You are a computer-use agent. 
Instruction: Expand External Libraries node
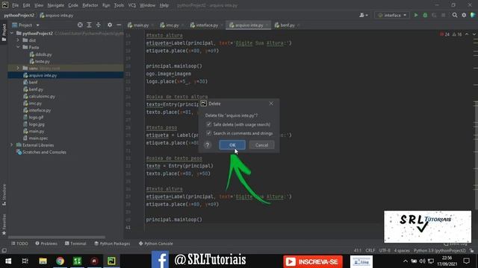tap(12, 145)
